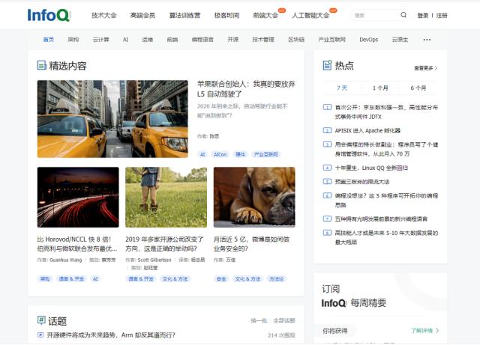
Task: Click the 登录 link
Action: (x=423, y=15)
